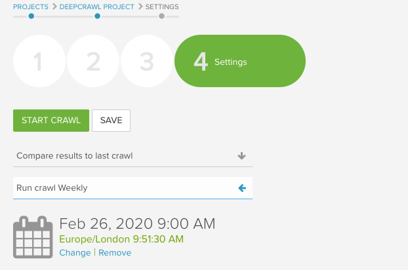Go to step 1 circle
Image resolution: width=408 pixels, height=270 pixels.
[x=39, y=62]
